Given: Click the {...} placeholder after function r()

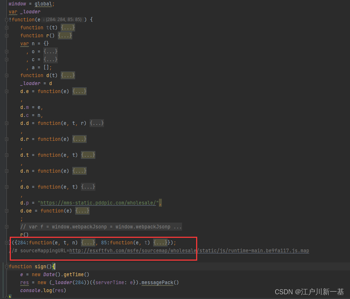Looking at the screenshot, I should [65, 35].
